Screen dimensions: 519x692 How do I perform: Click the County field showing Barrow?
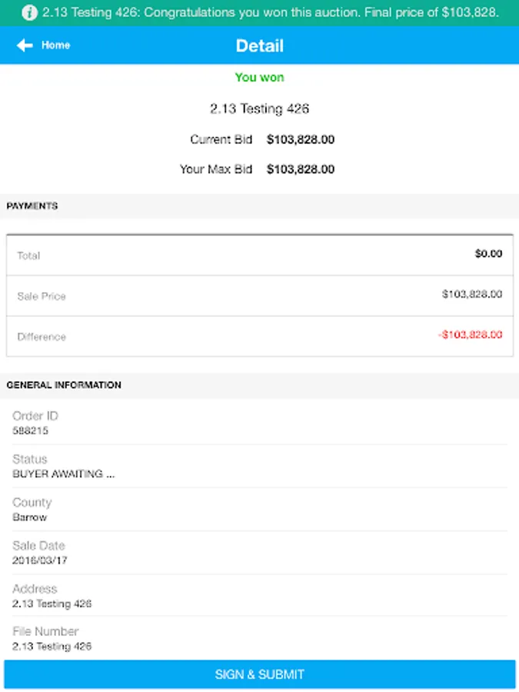tap(259, 509)
